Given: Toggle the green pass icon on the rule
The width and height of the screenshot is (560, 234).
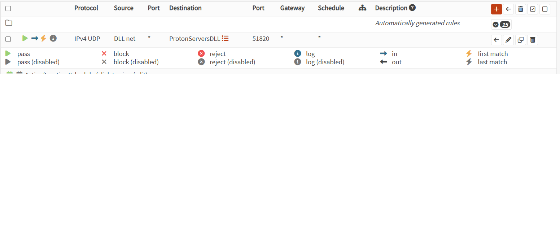Looking at the screenshot, I should click(x=25, y=38).
